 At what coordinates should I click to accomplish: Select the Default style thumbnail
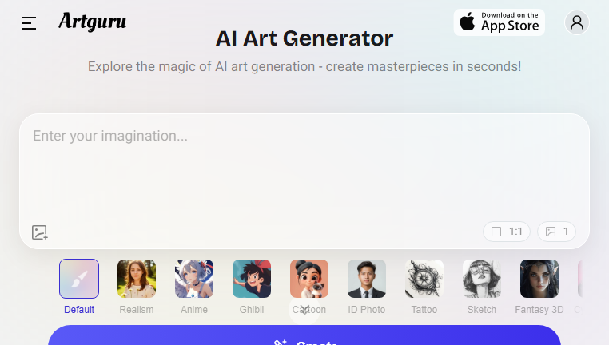[79, 279]
